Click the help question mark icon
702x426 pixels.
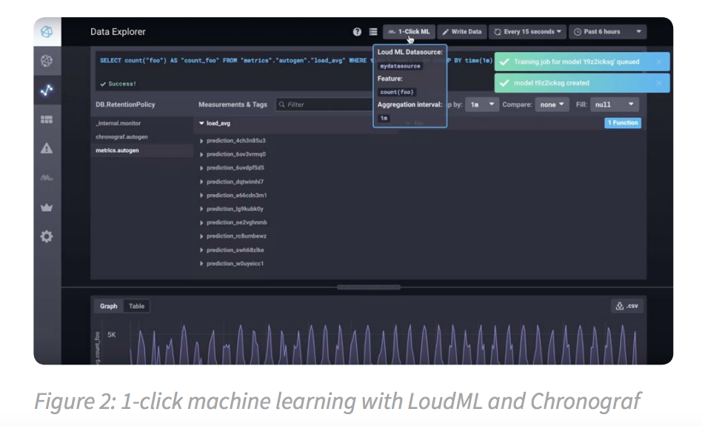pyautogui.click(x=357, y=32)
